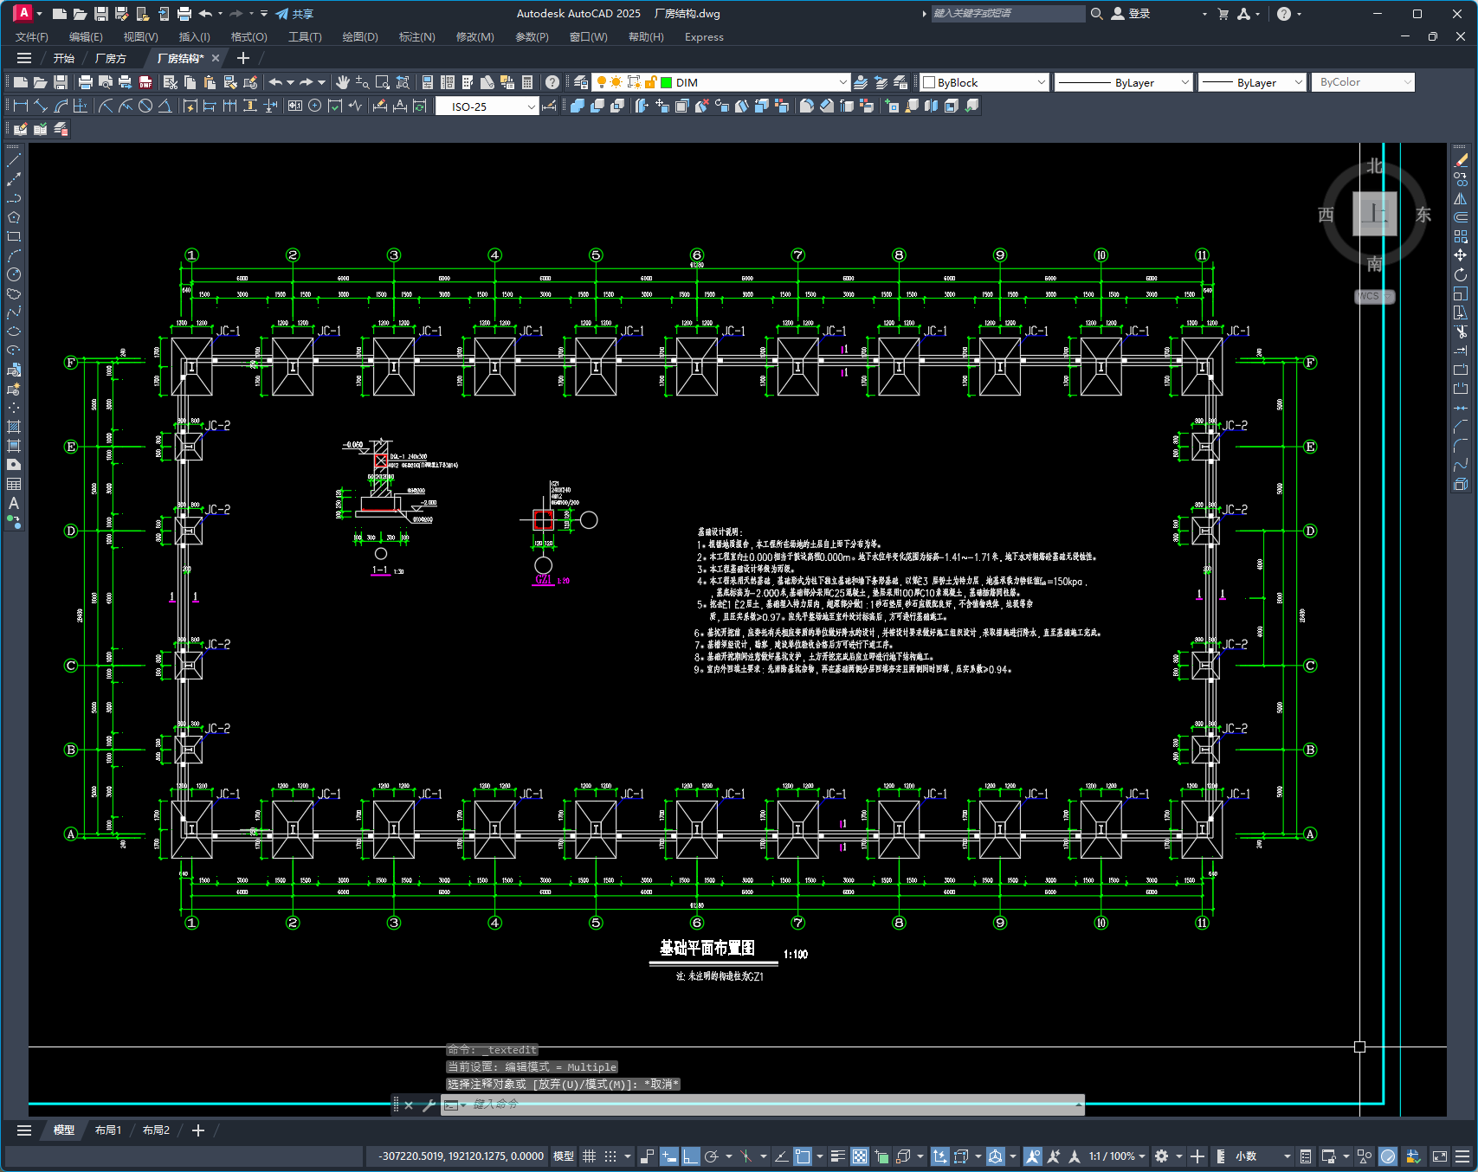Open the Help question mark icon
This screenshot has height=1172, width=1478.
(x=552, y=82)
